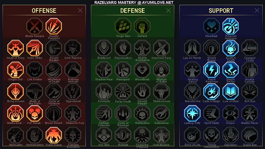Select the Warmaster mastery icon

coord(15,135)
